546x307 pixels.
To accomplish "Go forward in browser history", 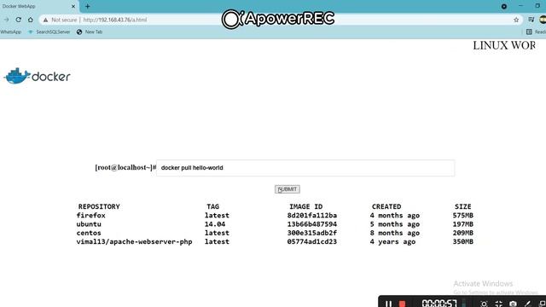I will 7,20.
